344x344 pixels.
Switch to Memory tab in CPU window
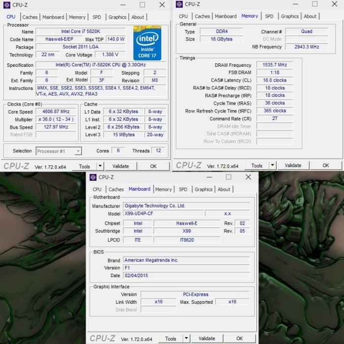77,17
